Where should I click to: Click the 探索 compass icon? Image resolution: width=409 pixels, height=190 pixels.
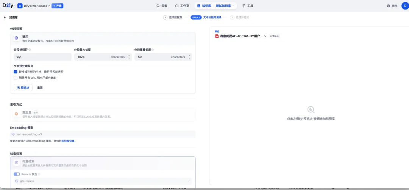(x=158, y=6)
